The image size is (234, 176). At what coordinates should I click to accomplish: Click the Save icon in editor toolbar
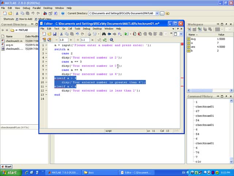[x=54, y=34]
